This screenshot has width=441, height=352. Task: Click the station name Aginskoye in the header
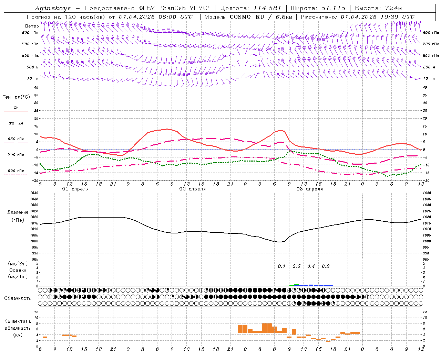[53, 8]
